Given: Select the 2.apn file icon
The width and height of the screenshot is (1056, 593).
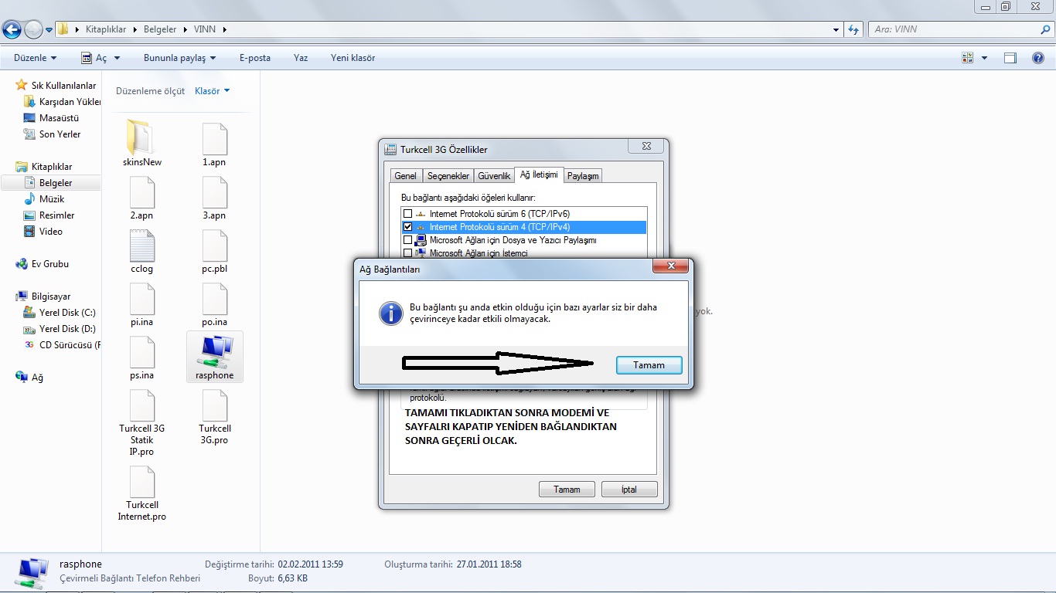Looking at the screenshot, I should point(142,192).
